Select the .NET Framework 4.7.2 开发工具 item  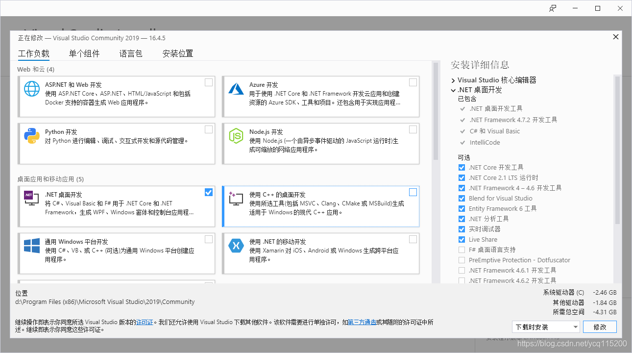pos(513,120)
